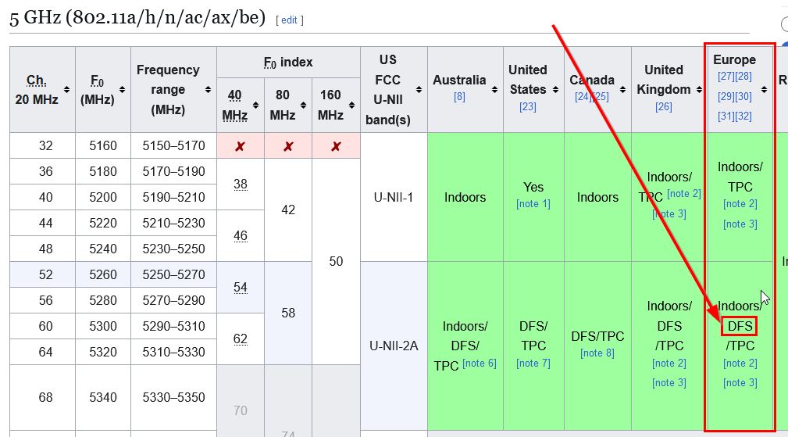
Task: Open reference [26] under United Kingdom
Action: pos(663,106)
